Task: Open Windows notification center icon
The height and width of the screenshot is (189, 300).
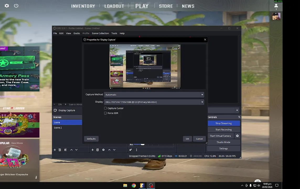Action: click(x=277, y=185)
